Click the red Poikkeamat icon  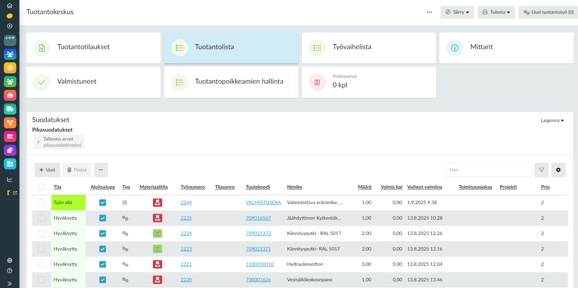click(317, 82)
